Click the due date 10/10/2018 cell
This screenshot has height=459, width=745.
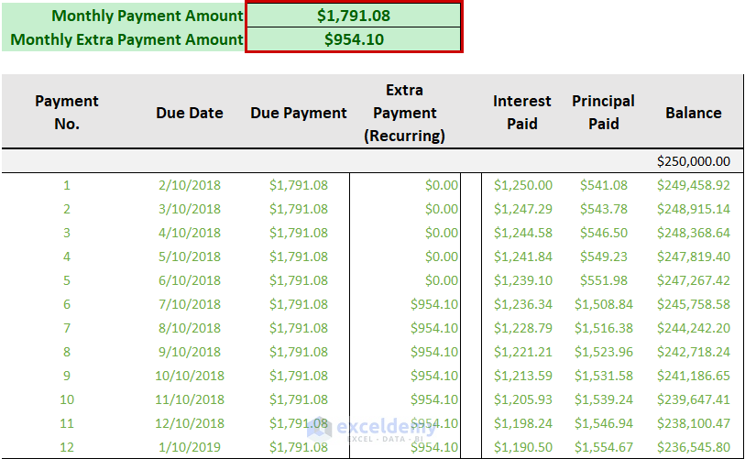190,376
